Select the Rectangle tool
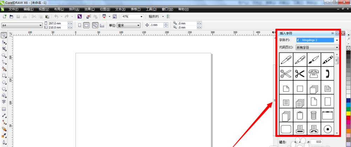 (4, 76)
